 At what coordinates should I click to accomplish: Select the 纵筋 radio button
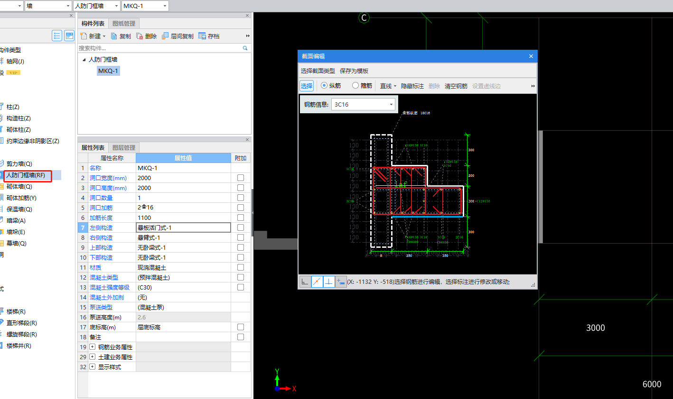(x=324, y=85)
